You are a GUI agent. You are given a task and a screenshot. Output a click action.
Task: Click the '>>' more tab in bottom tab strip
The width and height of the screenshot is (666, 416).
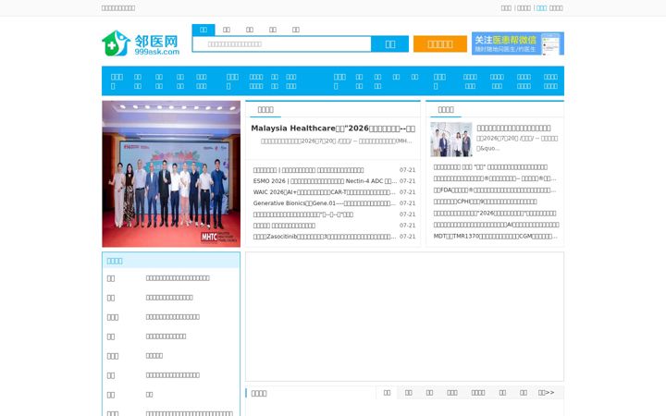point(547,393)
